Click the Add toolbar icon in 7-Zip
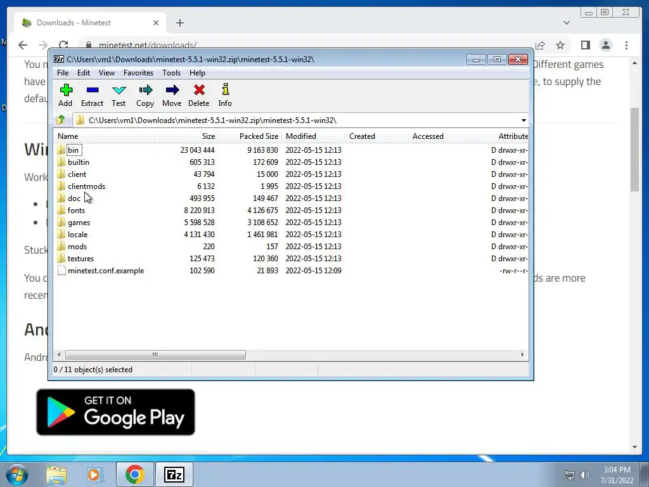The width and height of the screenshot is (649, 487). (65, 95)
